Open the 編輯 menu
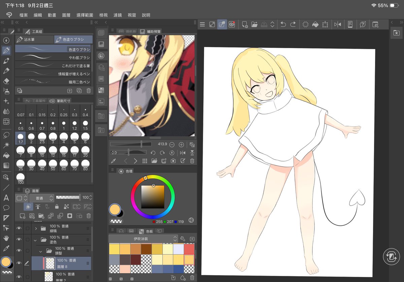The height and width of the screenshot is (282, 404). (38, 15)
